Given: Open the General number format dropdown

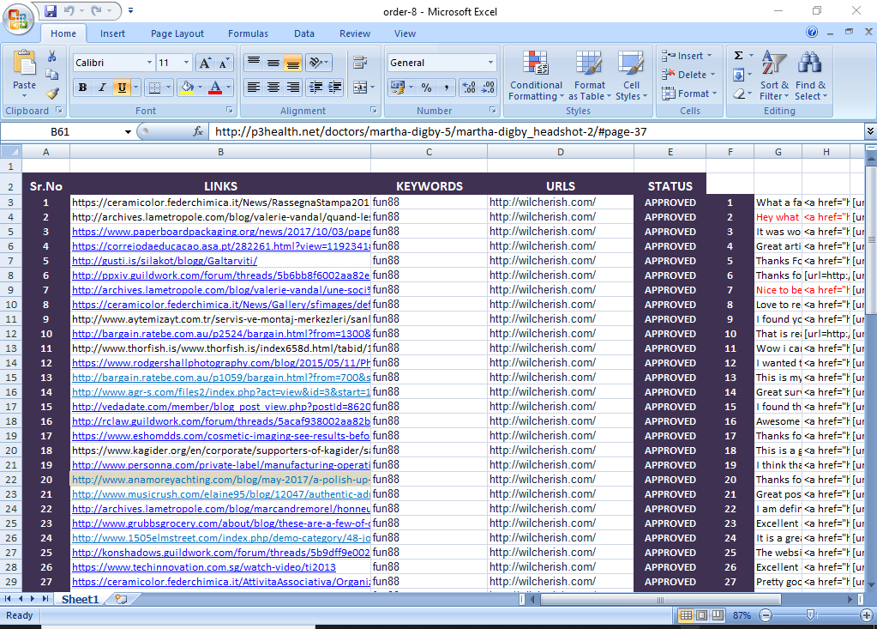Looking at the screenshot, I should coord(493,63).
